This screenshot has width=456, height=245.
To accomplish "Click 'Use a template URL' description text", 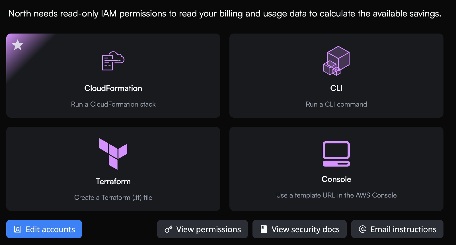I will click(336, 195).
